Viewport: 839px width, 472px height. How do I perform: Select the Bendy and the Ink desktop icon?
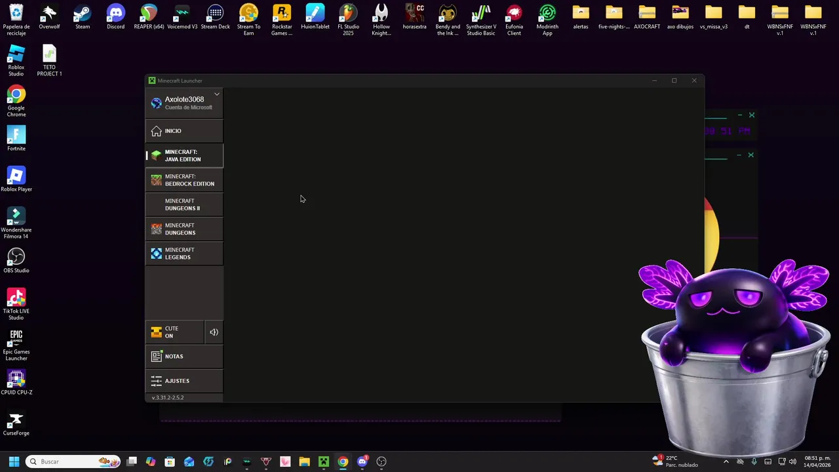point(448,20)
